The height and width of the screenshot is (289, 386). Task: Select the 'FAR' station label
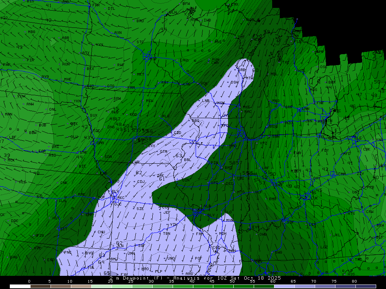[x=96, y=5]
